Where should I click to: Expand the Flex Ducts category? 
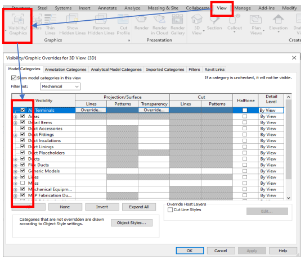pyautogui.click(x=15, y=165)
